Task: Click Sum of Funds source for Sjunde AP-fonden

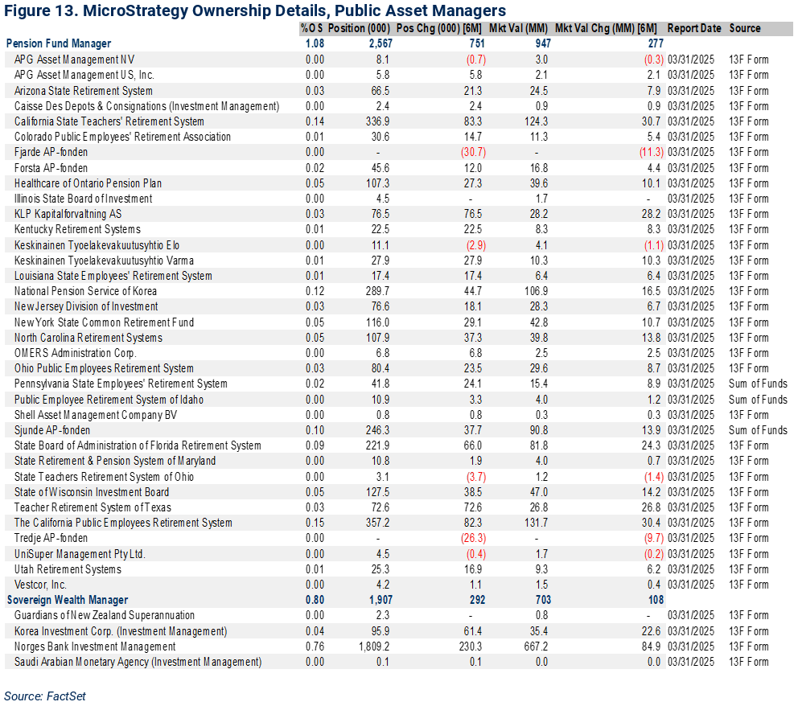Action: pos(758,430)
